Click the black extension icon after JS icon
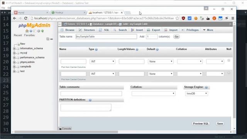Viewport: 247px width, 139px height. coord(208,18)
